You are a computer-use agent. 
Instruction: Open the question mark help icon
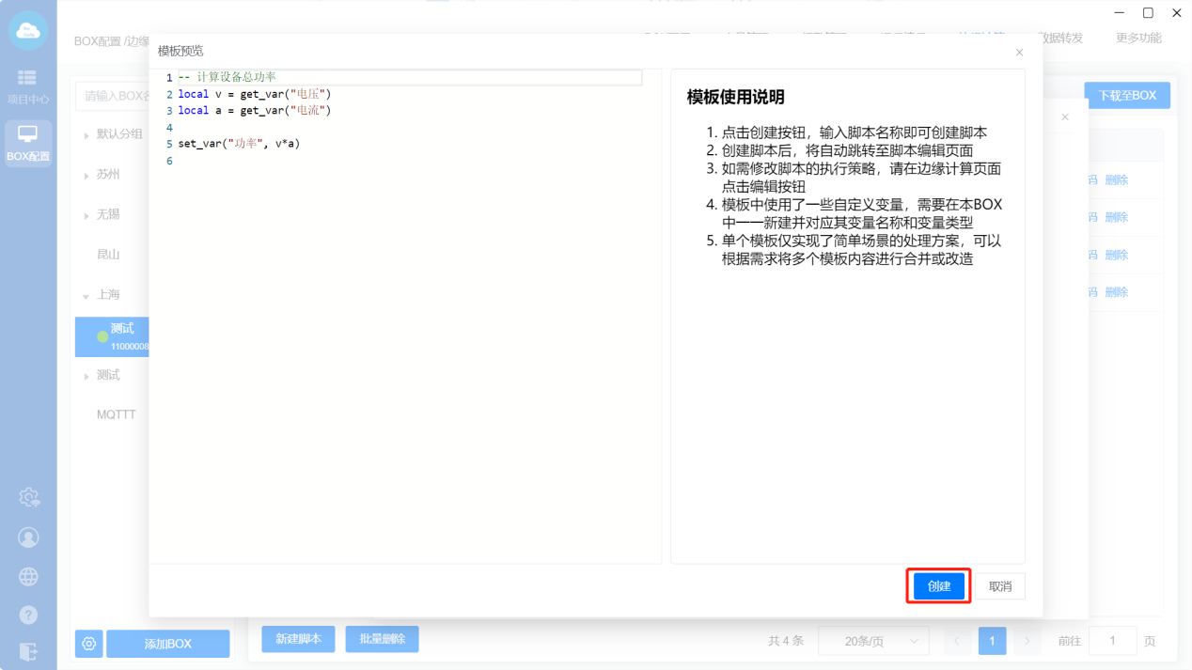pos(29,615)
